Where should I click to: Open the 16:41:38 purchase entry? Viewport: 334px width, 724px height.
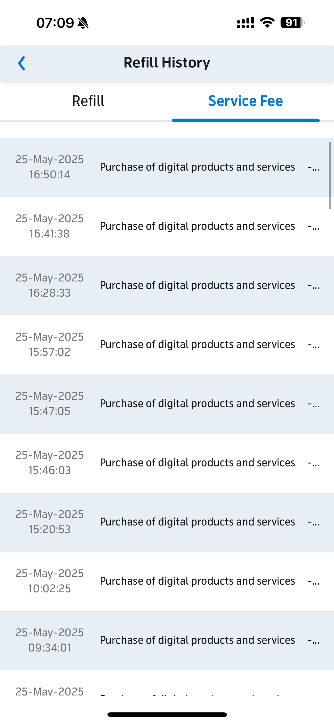[x=167, y=226]
